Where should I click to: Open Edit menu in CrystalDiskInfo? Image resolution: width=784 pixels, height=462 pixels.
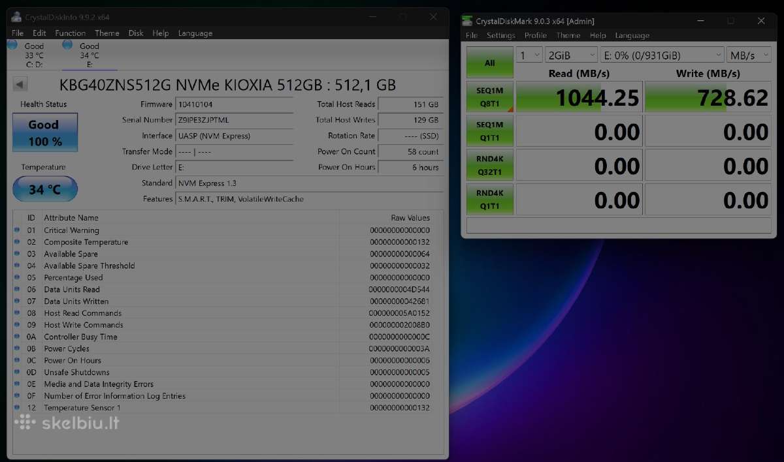(39, 33)
